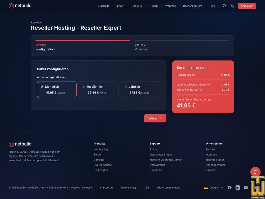Viewport: 265px width, 199px height.
Task: Open Kontakt link
Action: coord(210,149)
